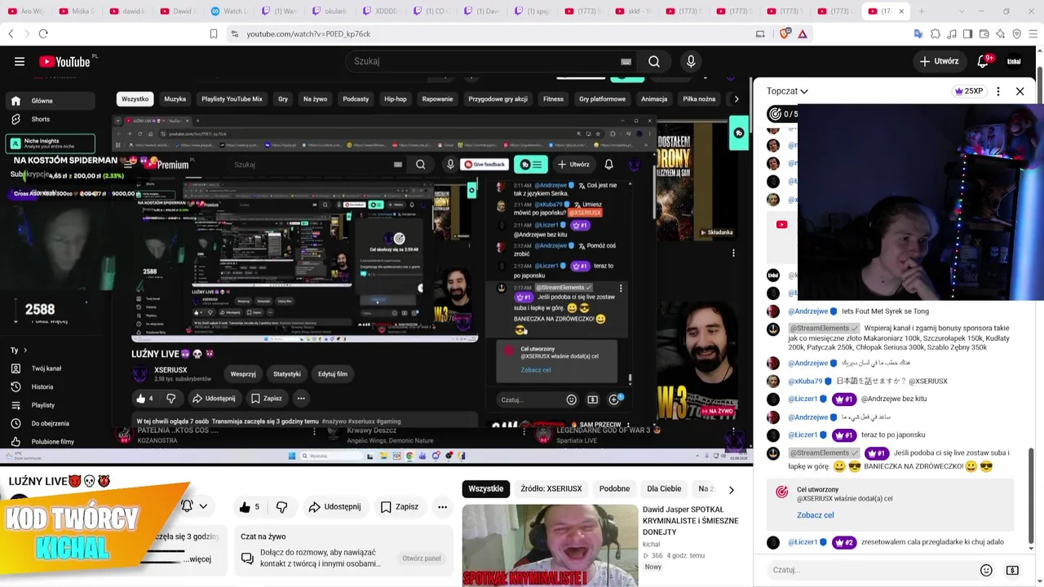
Task: Bookmark this page from the address bar
Action: click(214, 33)
